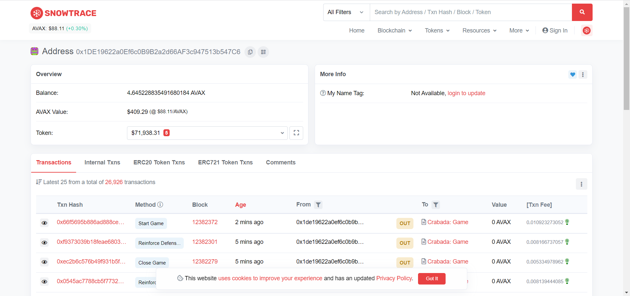
Task: Click the Age column header
Action: tap(241, 205)
